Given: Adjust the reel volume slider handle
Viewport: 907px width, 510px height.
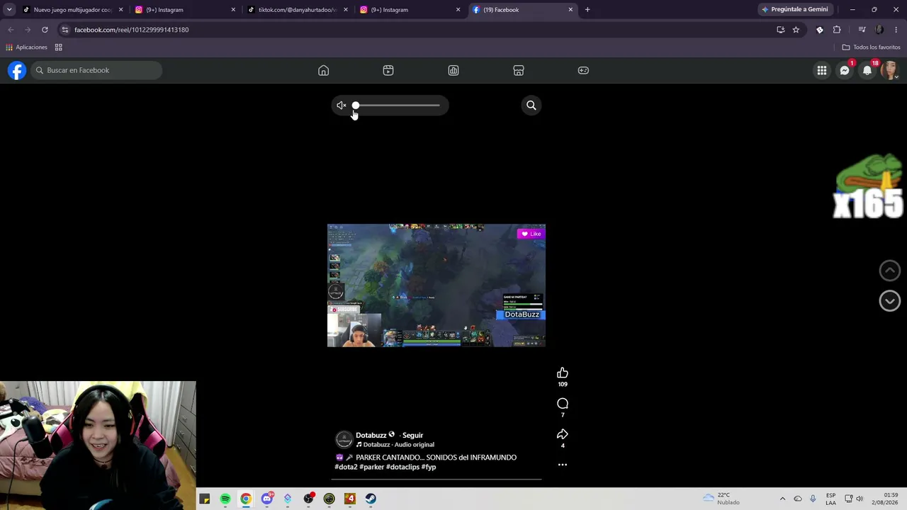Looking at the screenshot, I should (356, 106).
